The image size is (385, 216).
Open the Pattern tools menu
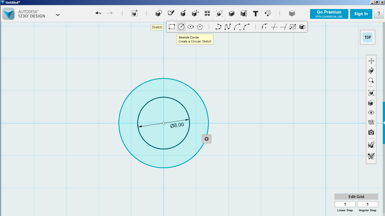point(207,13)
